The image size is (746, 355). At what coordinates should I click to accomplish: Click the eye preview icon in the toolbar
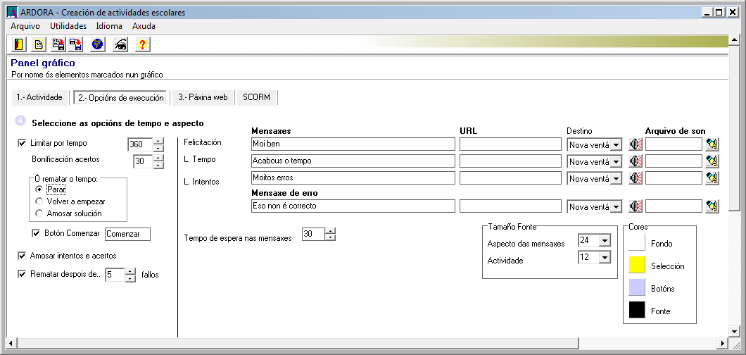tap(120, 44)
